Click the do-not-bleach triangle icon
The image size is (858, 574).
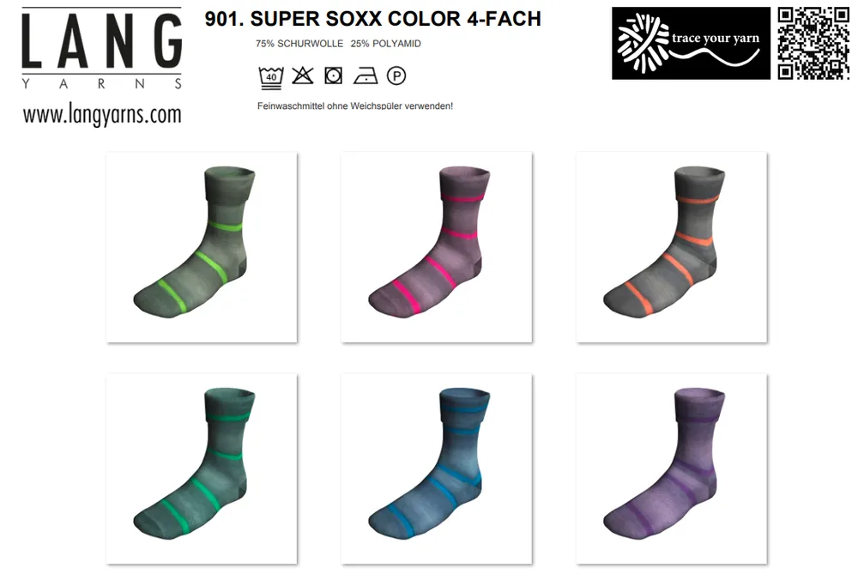coord(303,76)
